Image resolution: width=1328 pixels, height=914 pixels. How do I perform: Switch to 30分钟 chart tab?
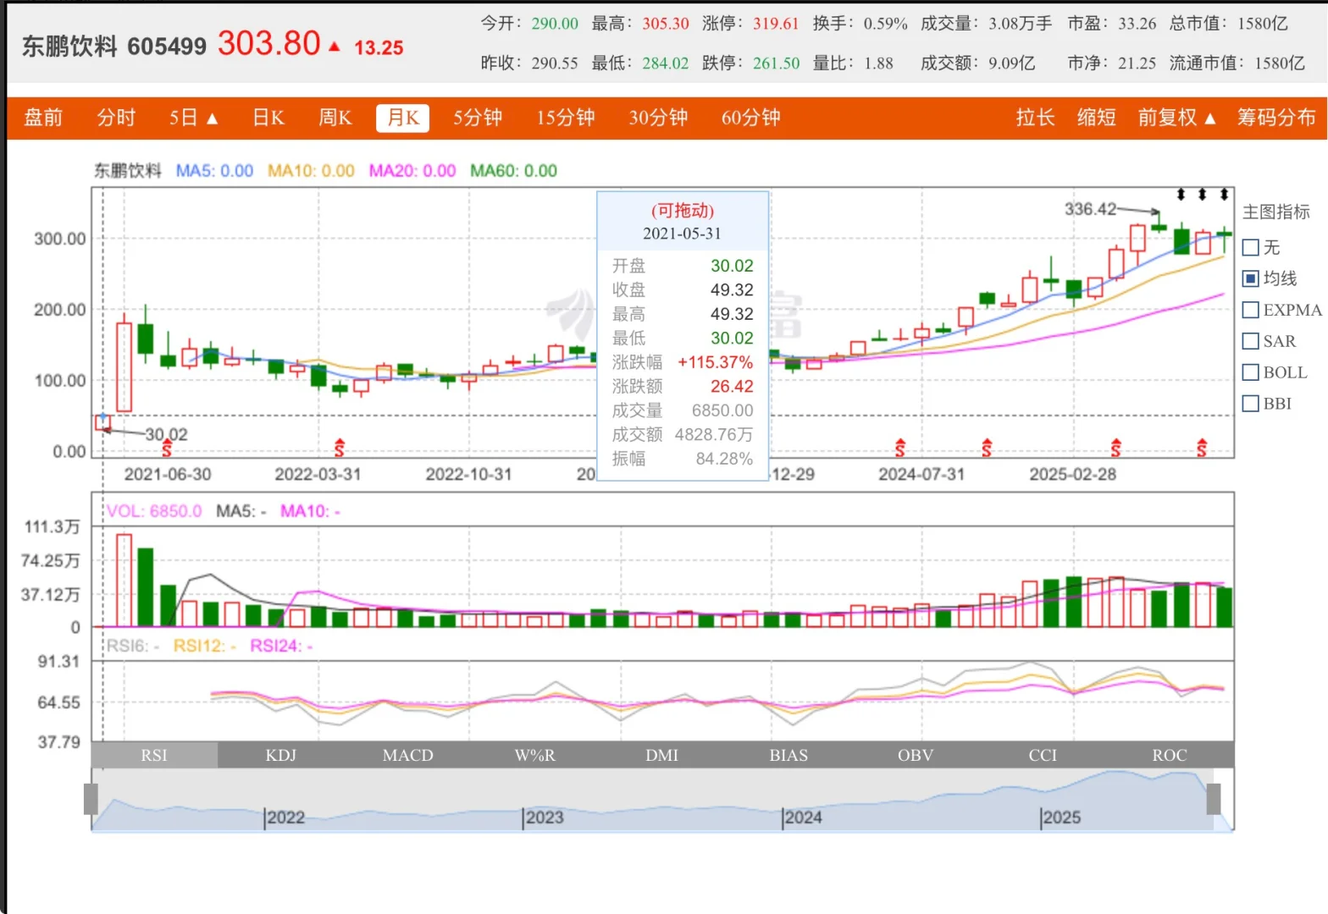pyautogui.click(x=658, y=118)
